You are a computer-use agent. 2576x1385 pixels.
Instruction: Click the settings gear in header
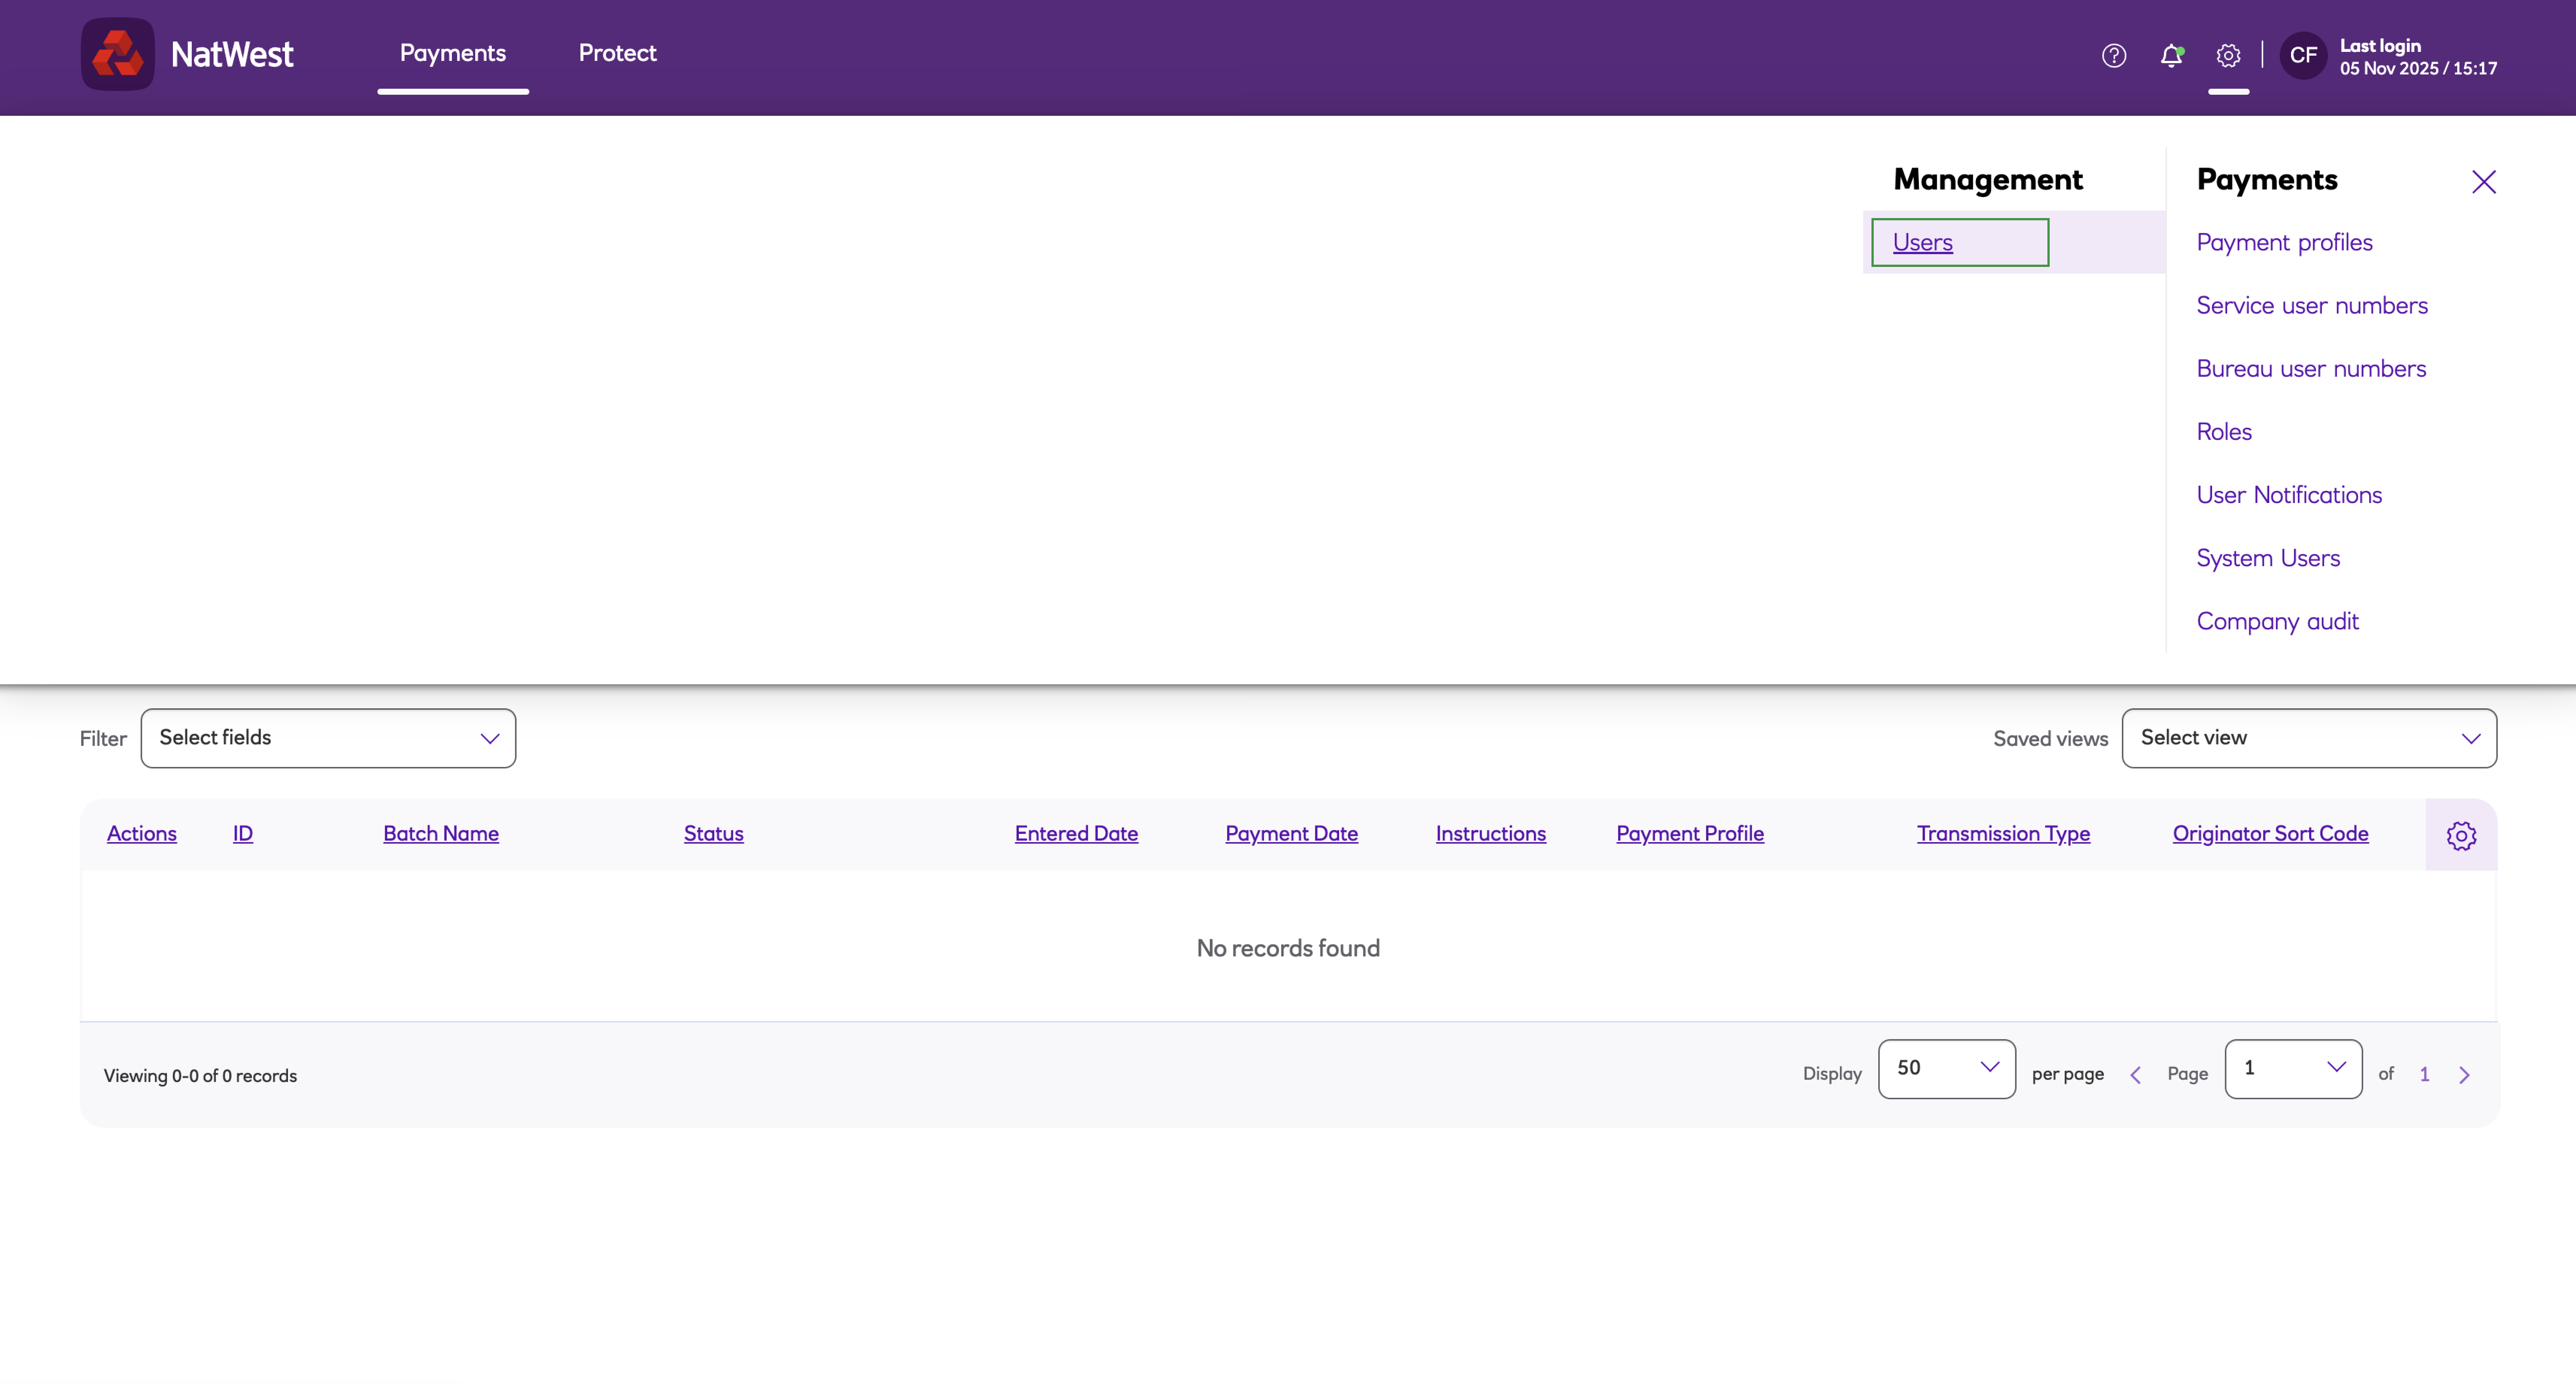click(x=2228, y=56)
